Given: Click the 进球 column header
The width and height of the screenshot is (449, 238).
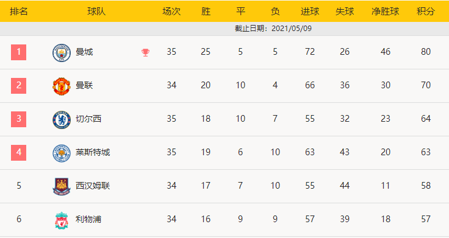Looking at the screenshot, I should [x=310, y=11].
